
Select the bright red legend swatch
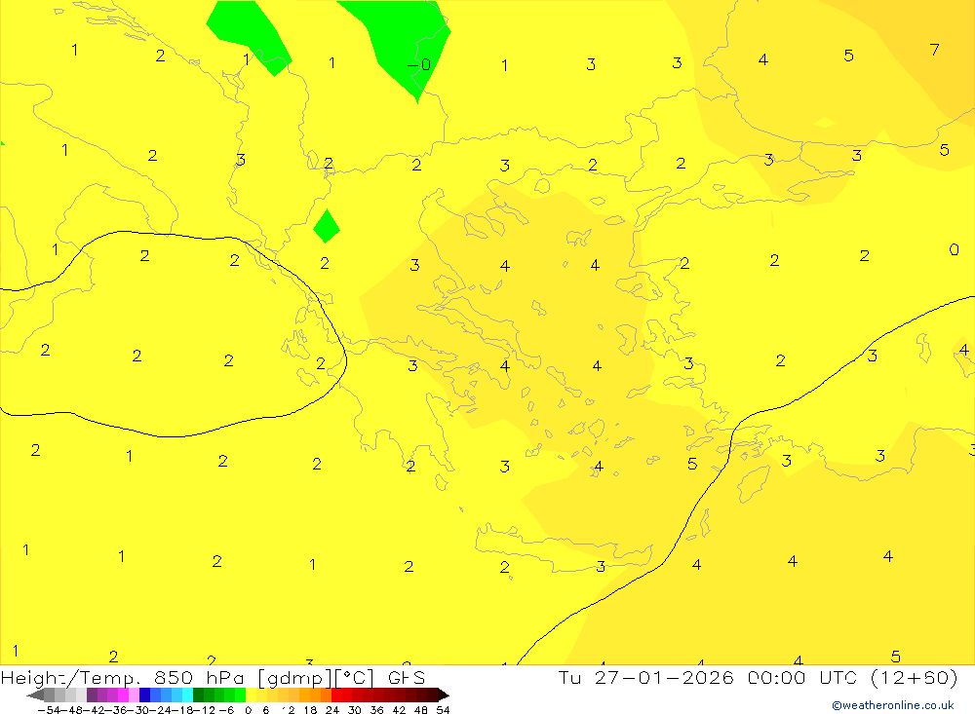336,695
